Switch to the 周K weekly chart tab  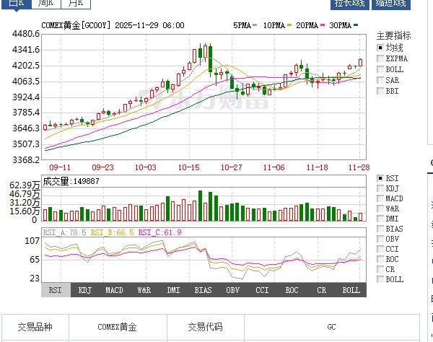47,4
